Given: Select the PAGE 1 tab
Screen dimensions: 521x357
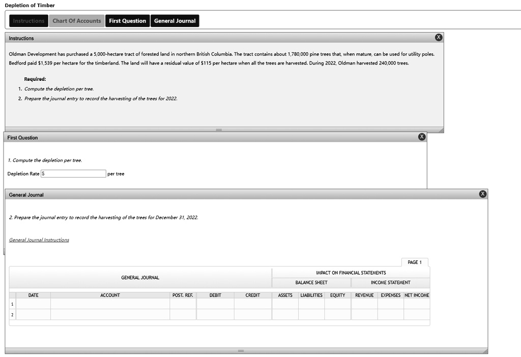Looking at the screenshot, I should point(415,262).
